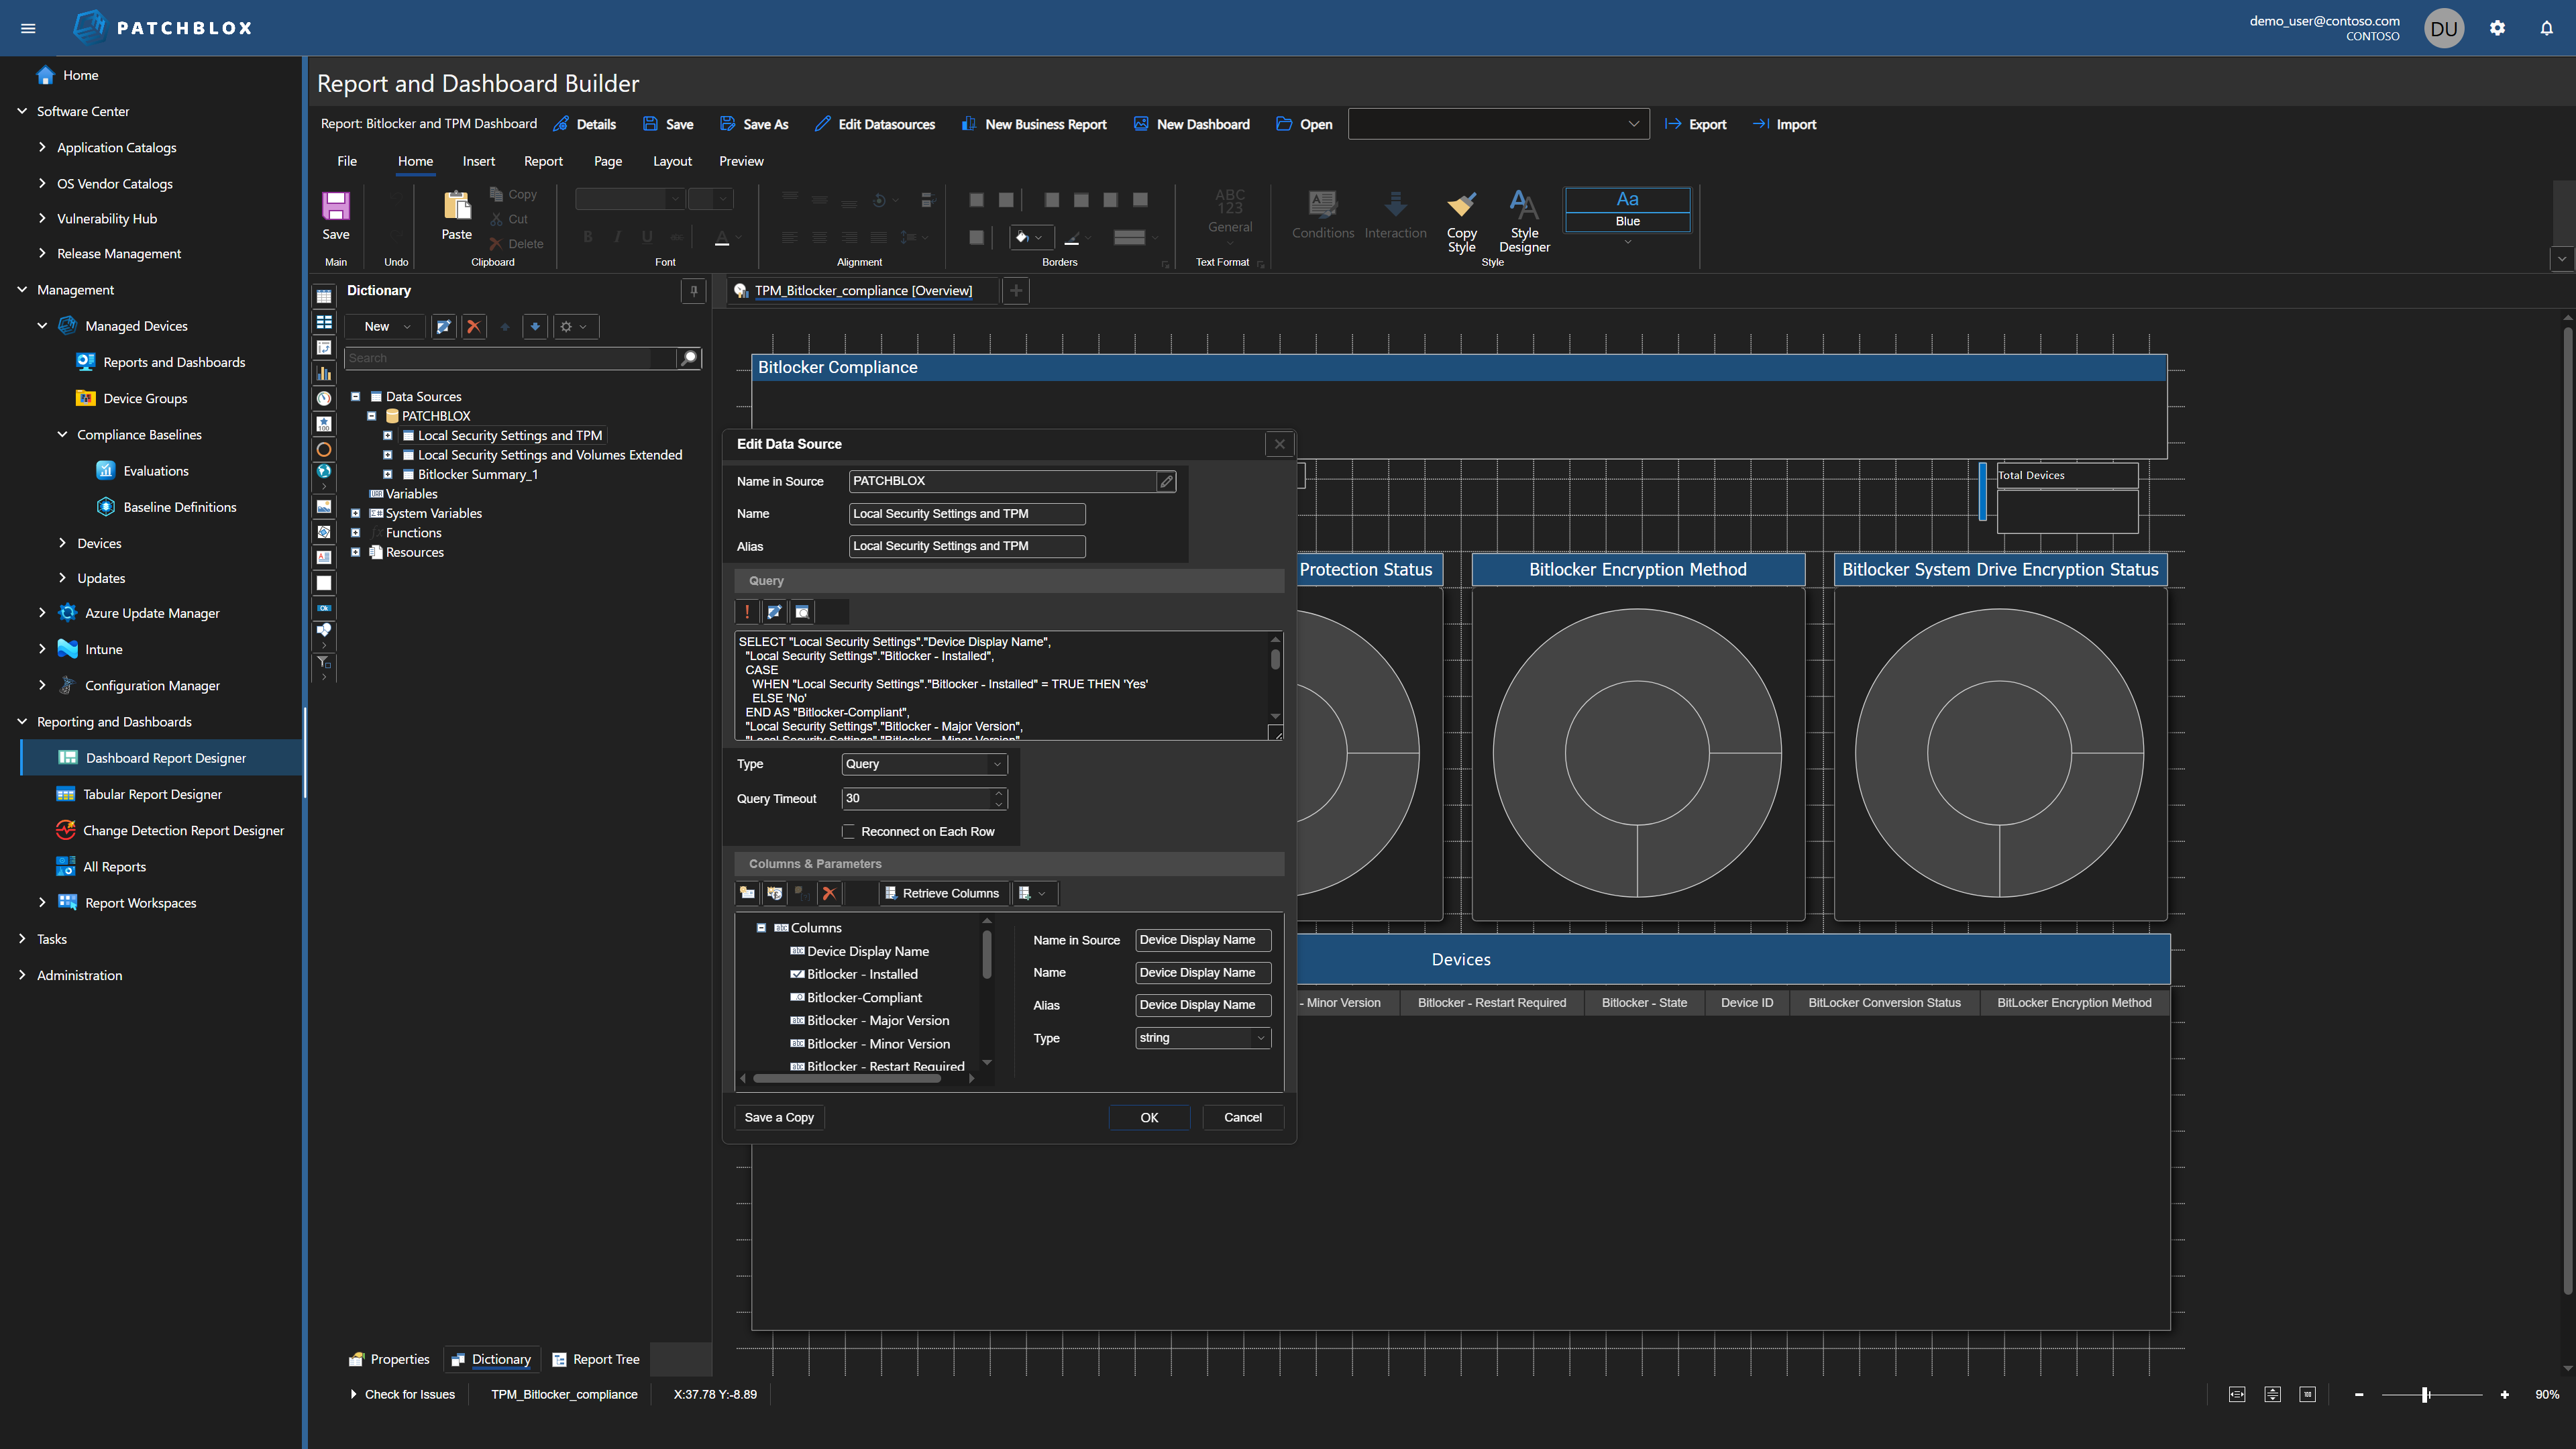Click the Save a Copy button
Viewport: 2576px width, 1449px height.
(779, 1117)
